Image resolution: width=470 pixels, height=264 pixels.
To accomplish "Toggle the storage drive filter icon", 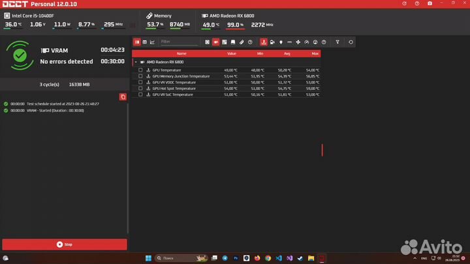I will click(233, 42).
